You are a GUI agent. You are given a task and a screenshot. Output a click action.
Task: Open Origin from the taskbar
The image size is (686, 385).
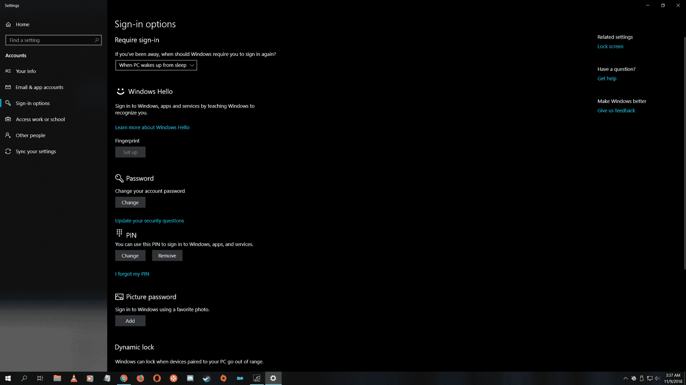(223, 378)
